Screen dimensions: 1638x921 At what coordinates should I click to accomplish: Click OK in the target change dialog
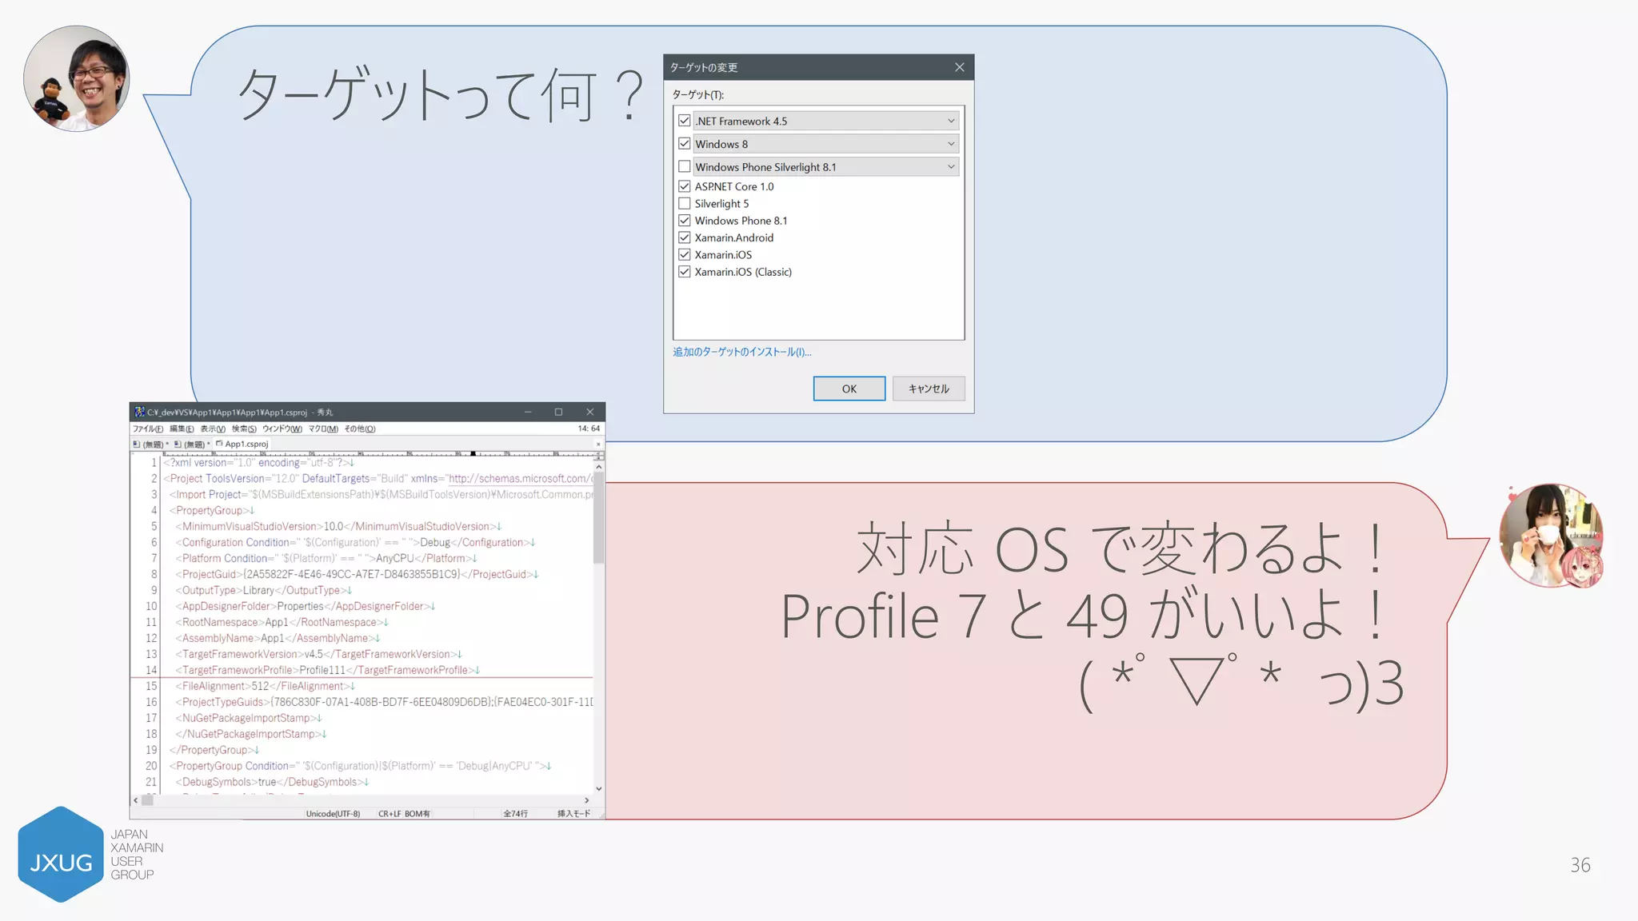[849, 389]
